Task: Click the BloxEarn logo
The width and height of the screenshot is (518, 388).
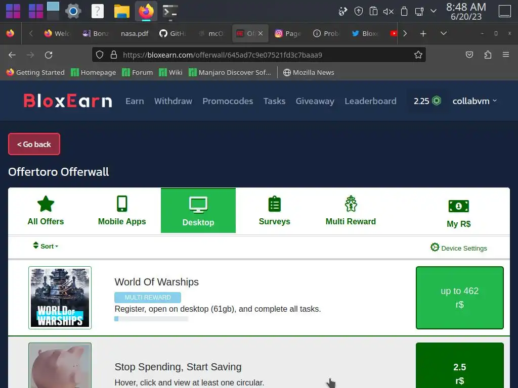Action: pyautogui.click(x=68, y=101)
